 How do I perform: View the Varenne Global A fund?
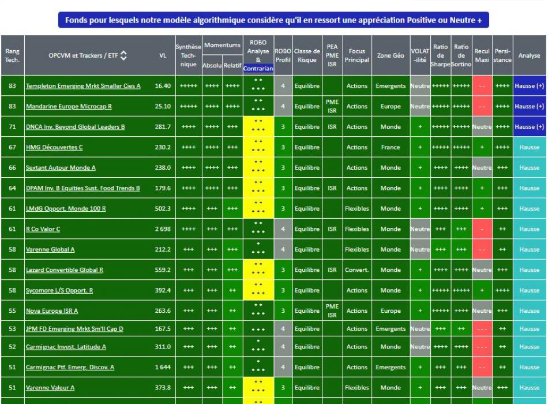click(50, 250)
